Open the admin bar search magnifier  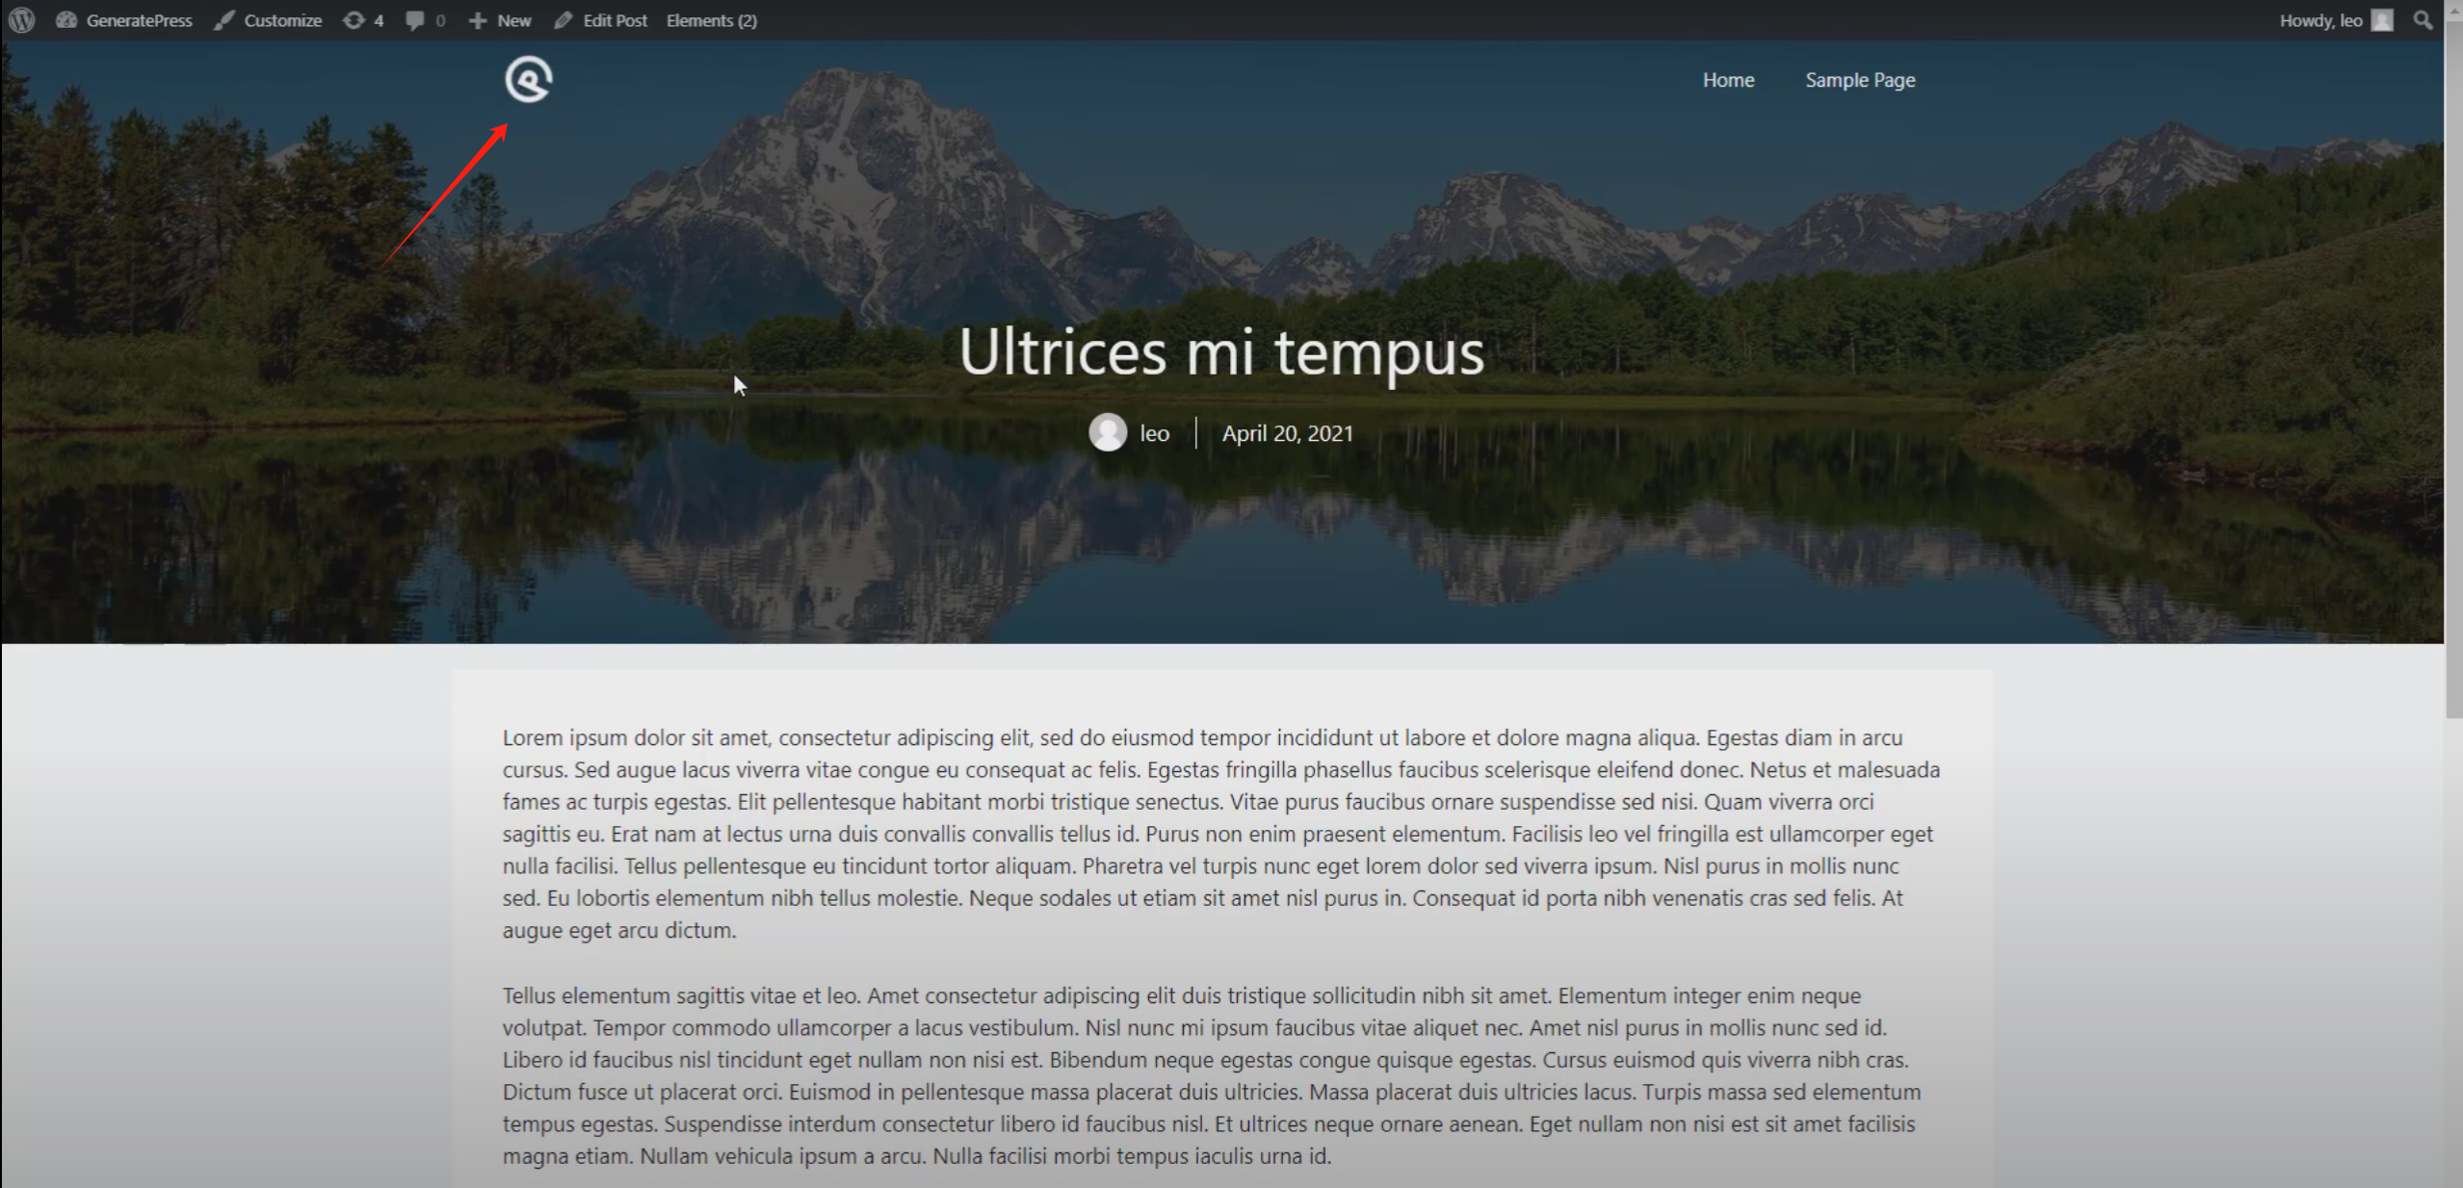pyautogui.click(x=2423, y=20)
